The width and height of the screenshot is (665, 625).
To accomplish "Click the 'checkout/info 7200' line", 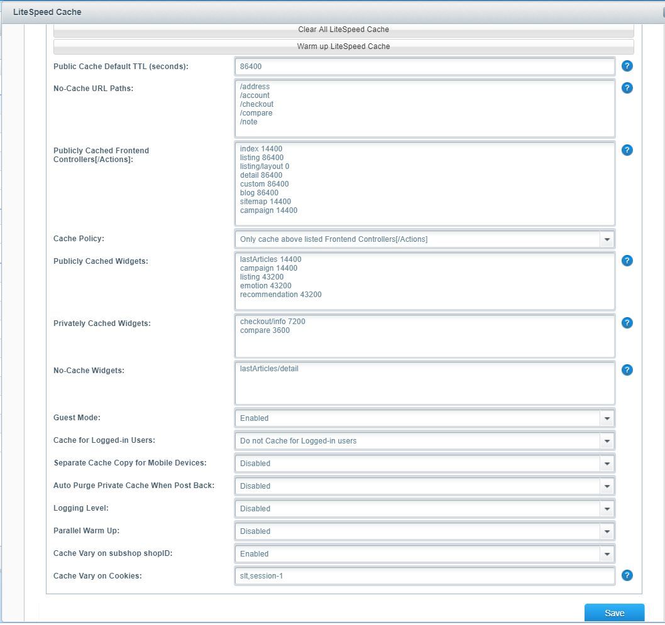I will [273, 322].
